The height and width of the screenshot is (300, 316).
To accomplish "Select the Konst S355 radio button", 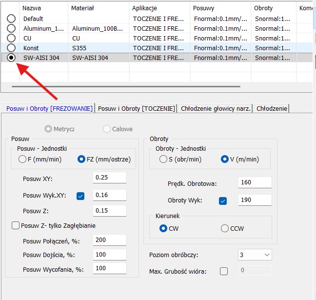I will coord(11,48).
